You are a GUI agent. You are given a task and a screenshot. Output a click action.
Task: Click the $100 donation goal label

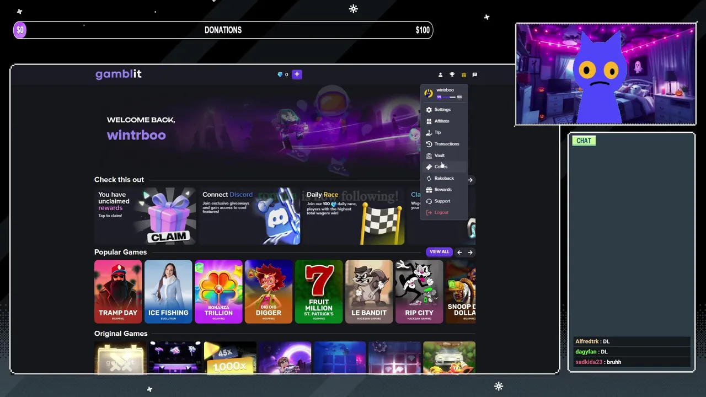(422, 30)
